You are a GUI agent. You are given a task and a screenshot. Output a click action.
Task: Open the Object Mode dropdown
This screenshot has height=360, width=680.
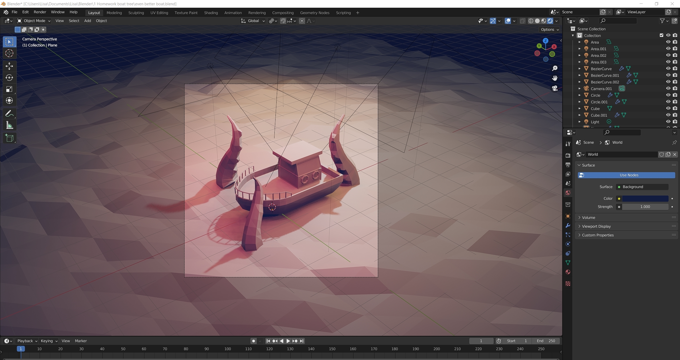[x=34, y=21]
